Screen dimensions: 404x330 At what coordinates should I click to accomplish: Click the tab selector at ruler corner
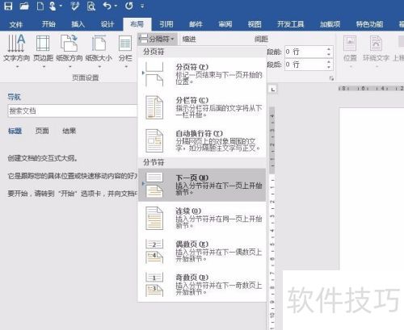point(272,90)
